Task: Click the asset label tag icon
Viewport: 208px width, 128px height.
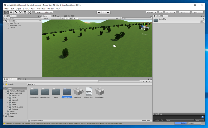Action: tap(203, 117)
